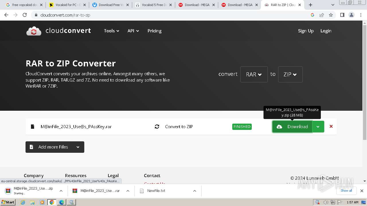Click the Login link
Viewport: 367px width, 206px height.
coord(326,31)
